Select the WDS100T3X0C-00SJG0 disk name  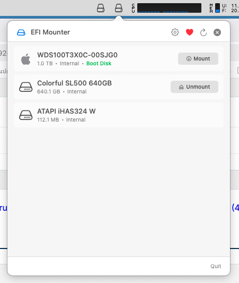click(77, 55)
